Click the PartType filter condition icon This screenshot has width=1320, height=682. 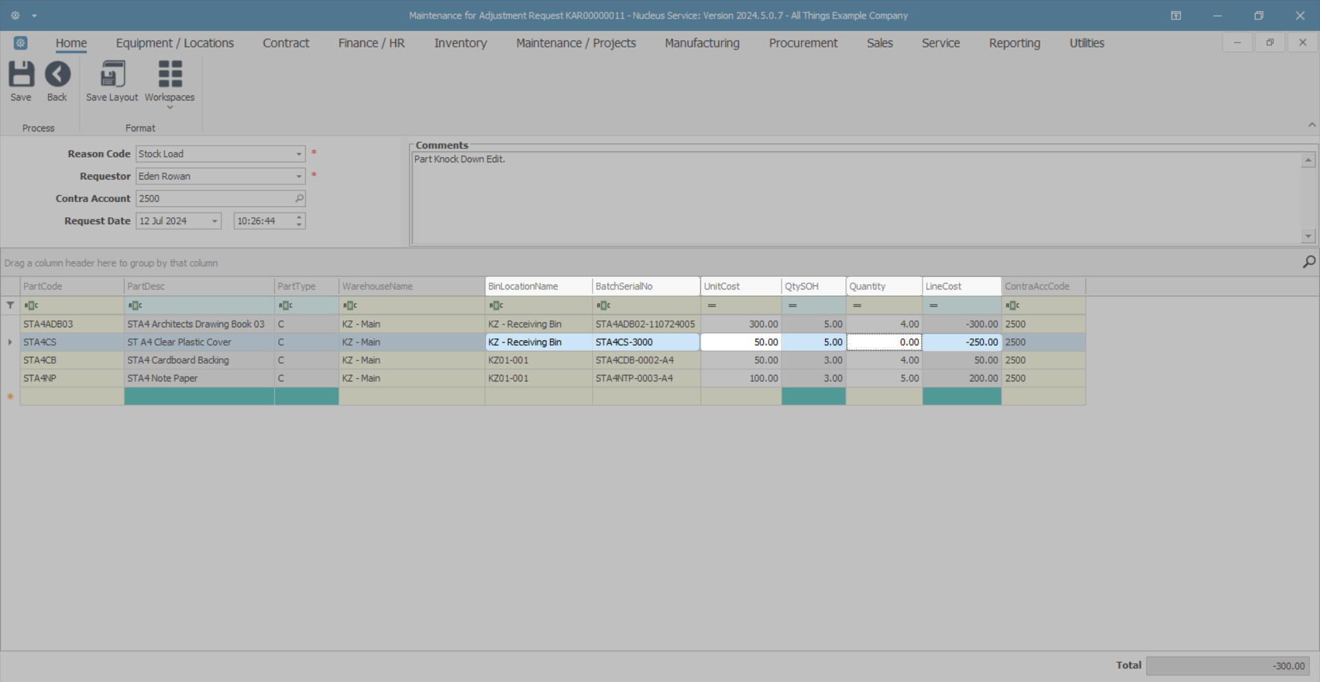tap(285, 305)
